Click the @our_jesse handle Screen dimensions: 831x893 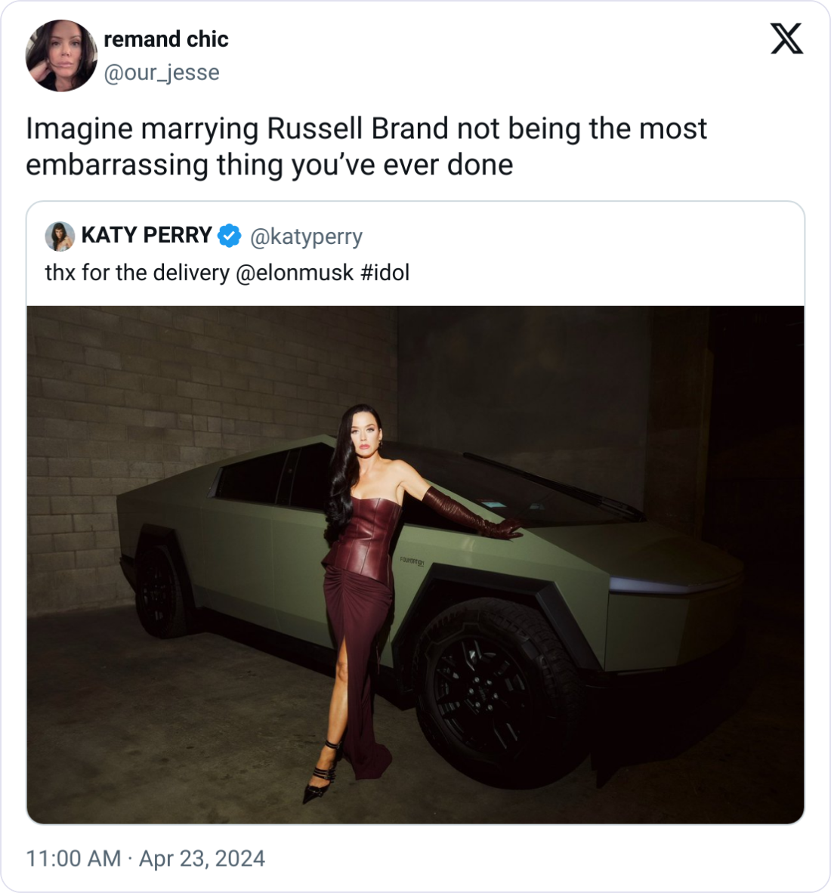161,73
